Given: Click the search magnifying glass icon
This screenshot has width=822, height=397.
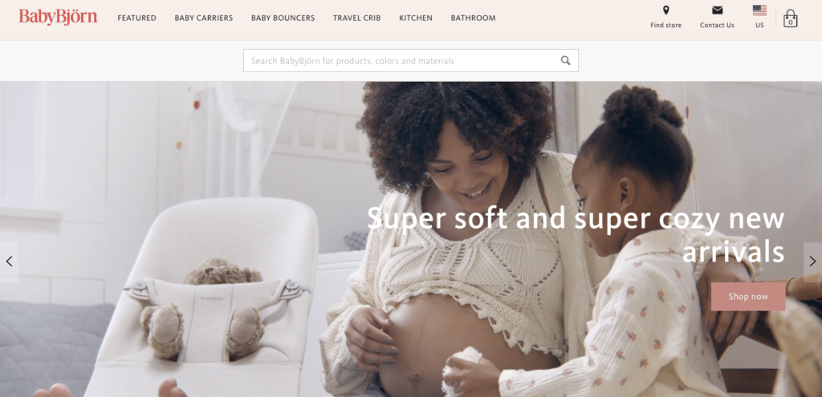Looking at the screenshot, I should pyautogui.click(x=565, y=60).
